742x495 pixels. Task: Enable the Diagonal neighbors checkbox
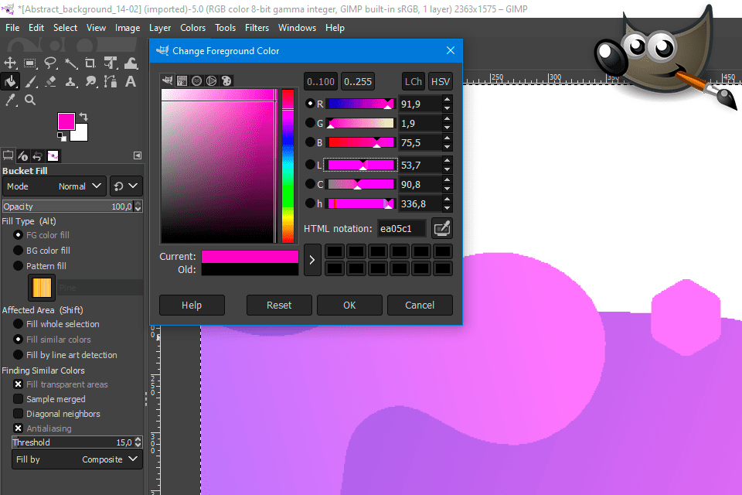pos(18,414)
